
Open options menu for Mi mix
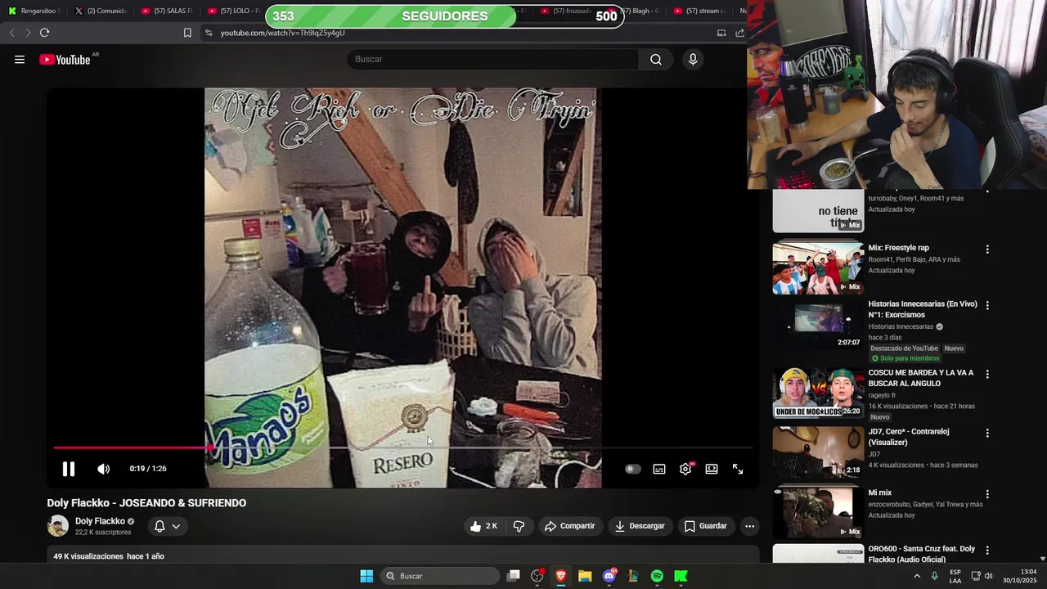(987, 494)
